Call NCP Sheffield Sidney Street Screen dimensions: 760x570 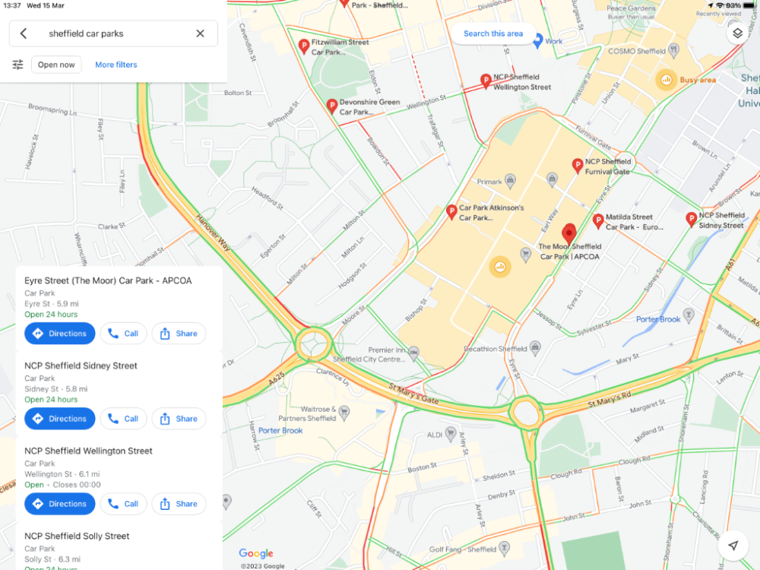pyautogui.click(x=123, y=419)
